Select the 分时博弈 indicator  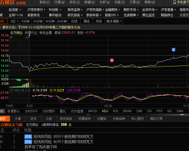click(48, 111)
